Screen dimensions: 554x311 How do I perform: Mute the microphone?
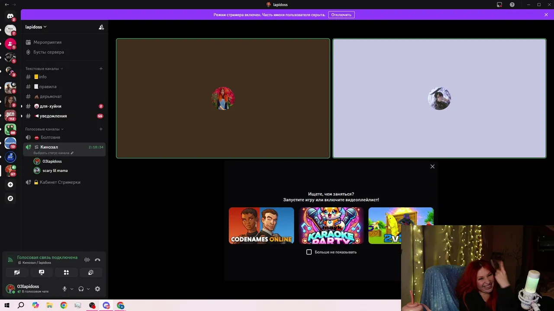[64, 289]
